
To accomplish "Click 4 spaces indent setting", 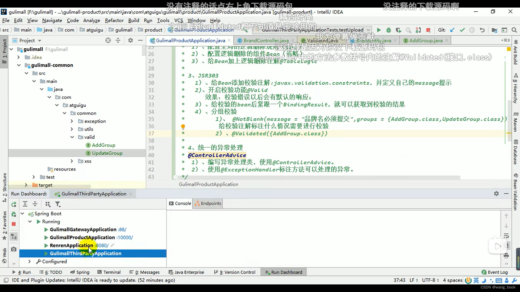I will [x=453, y=280].
